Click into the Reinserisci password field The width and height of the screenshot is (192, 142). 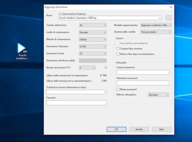(143, 83)
